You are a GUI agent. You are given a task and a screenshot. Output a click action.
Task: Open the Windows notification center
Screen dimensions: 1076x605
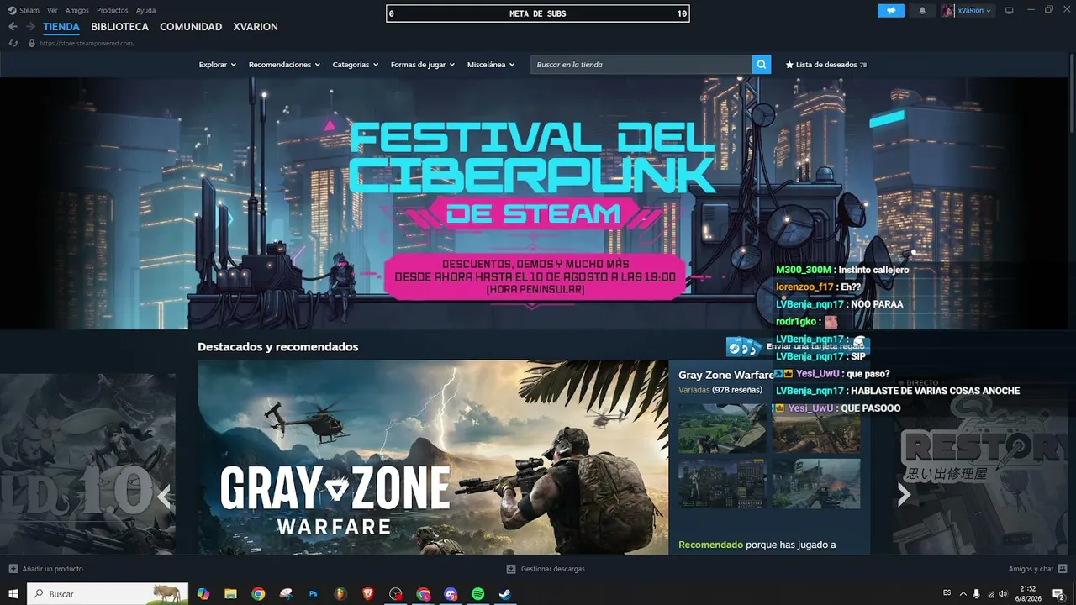click(x=1058, y=594)
